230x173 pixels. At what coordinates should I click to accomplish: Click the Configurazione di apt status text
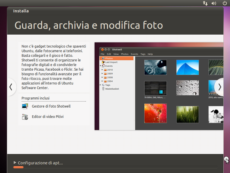tap(40, 163)
